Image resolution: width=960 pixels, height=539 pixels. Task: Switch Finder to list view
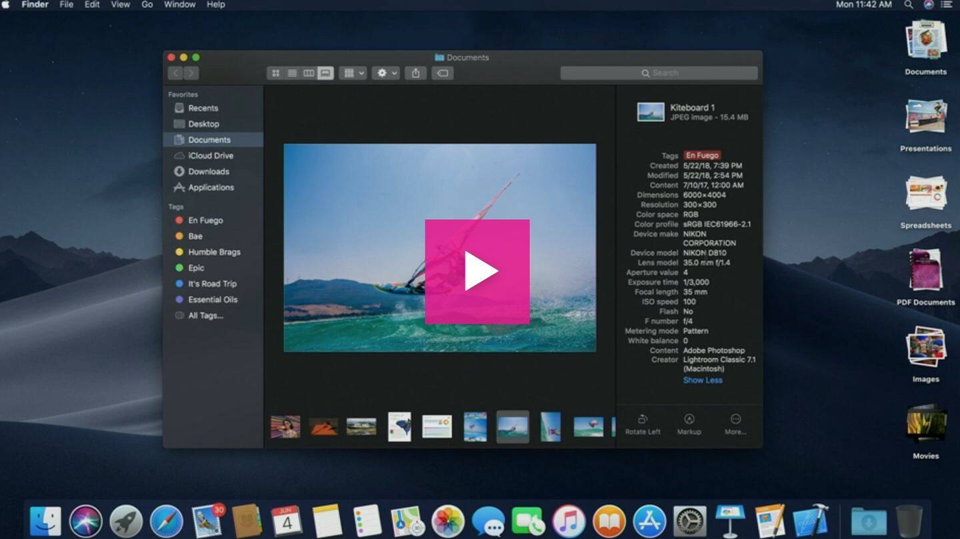tap(292, 73)
